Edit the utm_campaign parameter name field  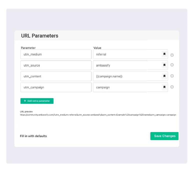pos(56,87)
